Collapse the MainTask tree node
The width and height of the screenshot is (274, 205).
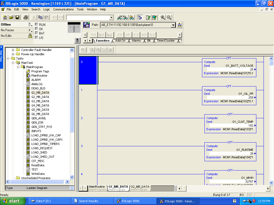[13, 63]
